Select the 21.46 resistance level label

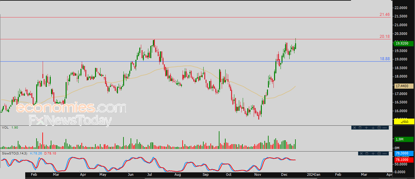pos(385,15)
